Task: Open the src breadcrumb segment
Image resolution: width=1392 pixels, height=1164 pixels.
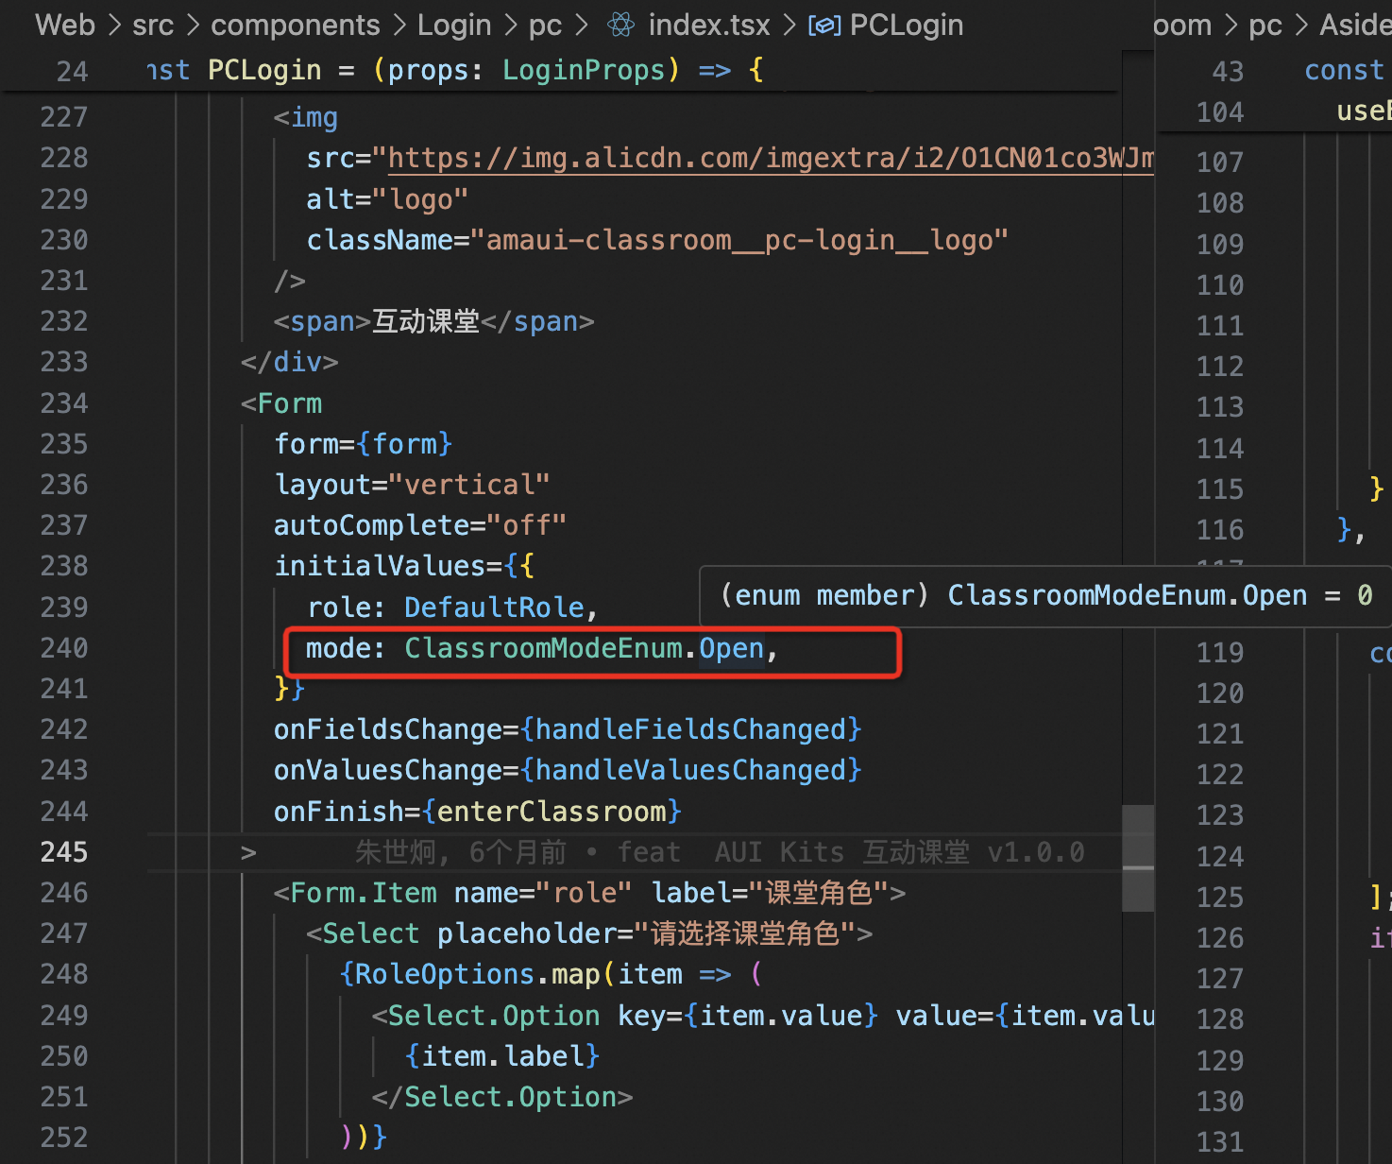Action: (153, 25)
